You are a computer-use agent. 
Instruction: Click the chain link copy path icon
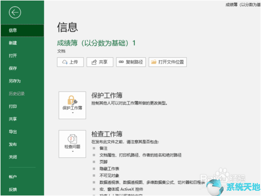121,62
